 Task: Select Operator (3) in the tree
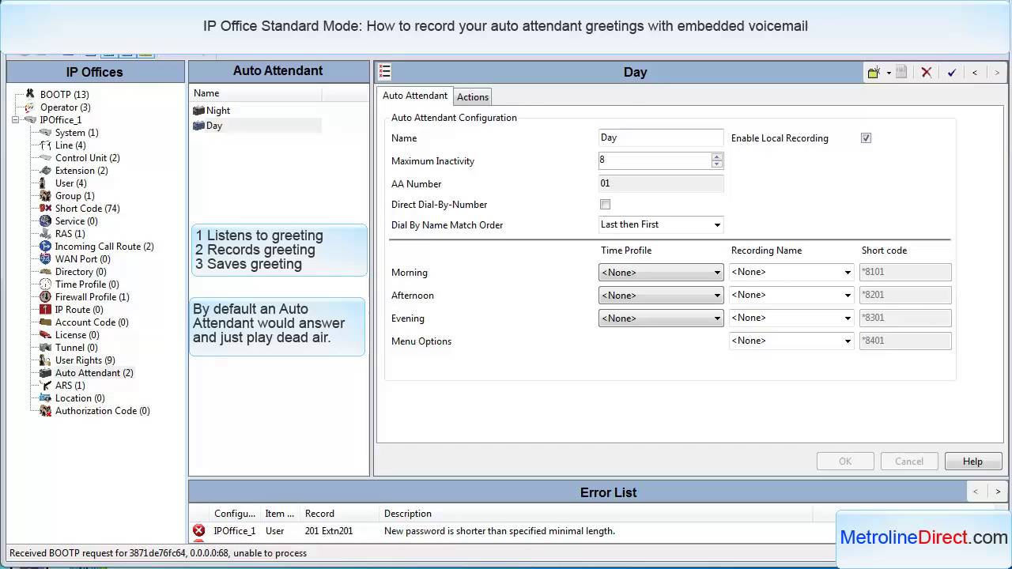point(66,107)
